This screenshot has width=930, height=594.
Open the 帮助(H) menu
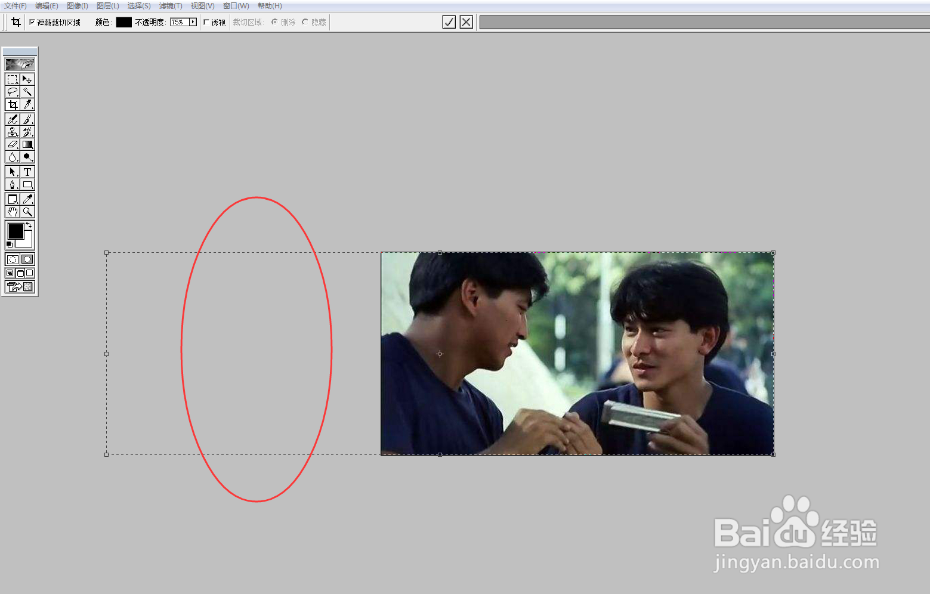point(270,5)
